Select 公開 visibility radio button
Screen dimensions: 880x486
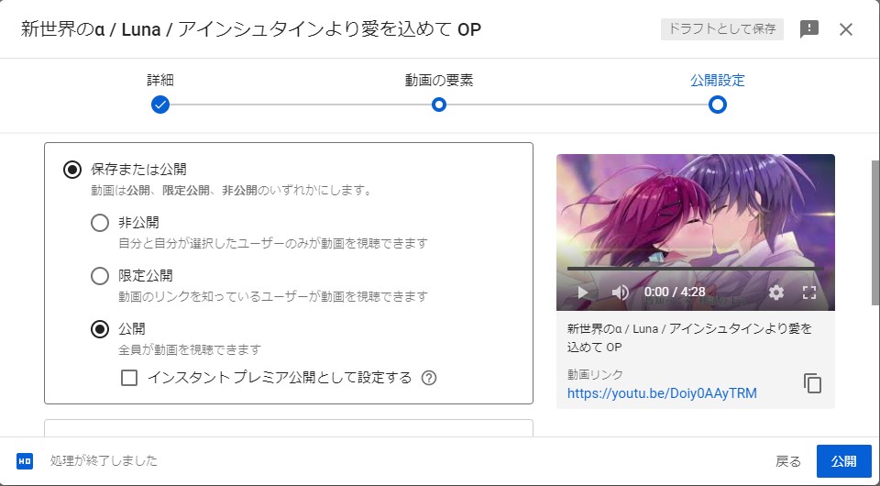100,329
